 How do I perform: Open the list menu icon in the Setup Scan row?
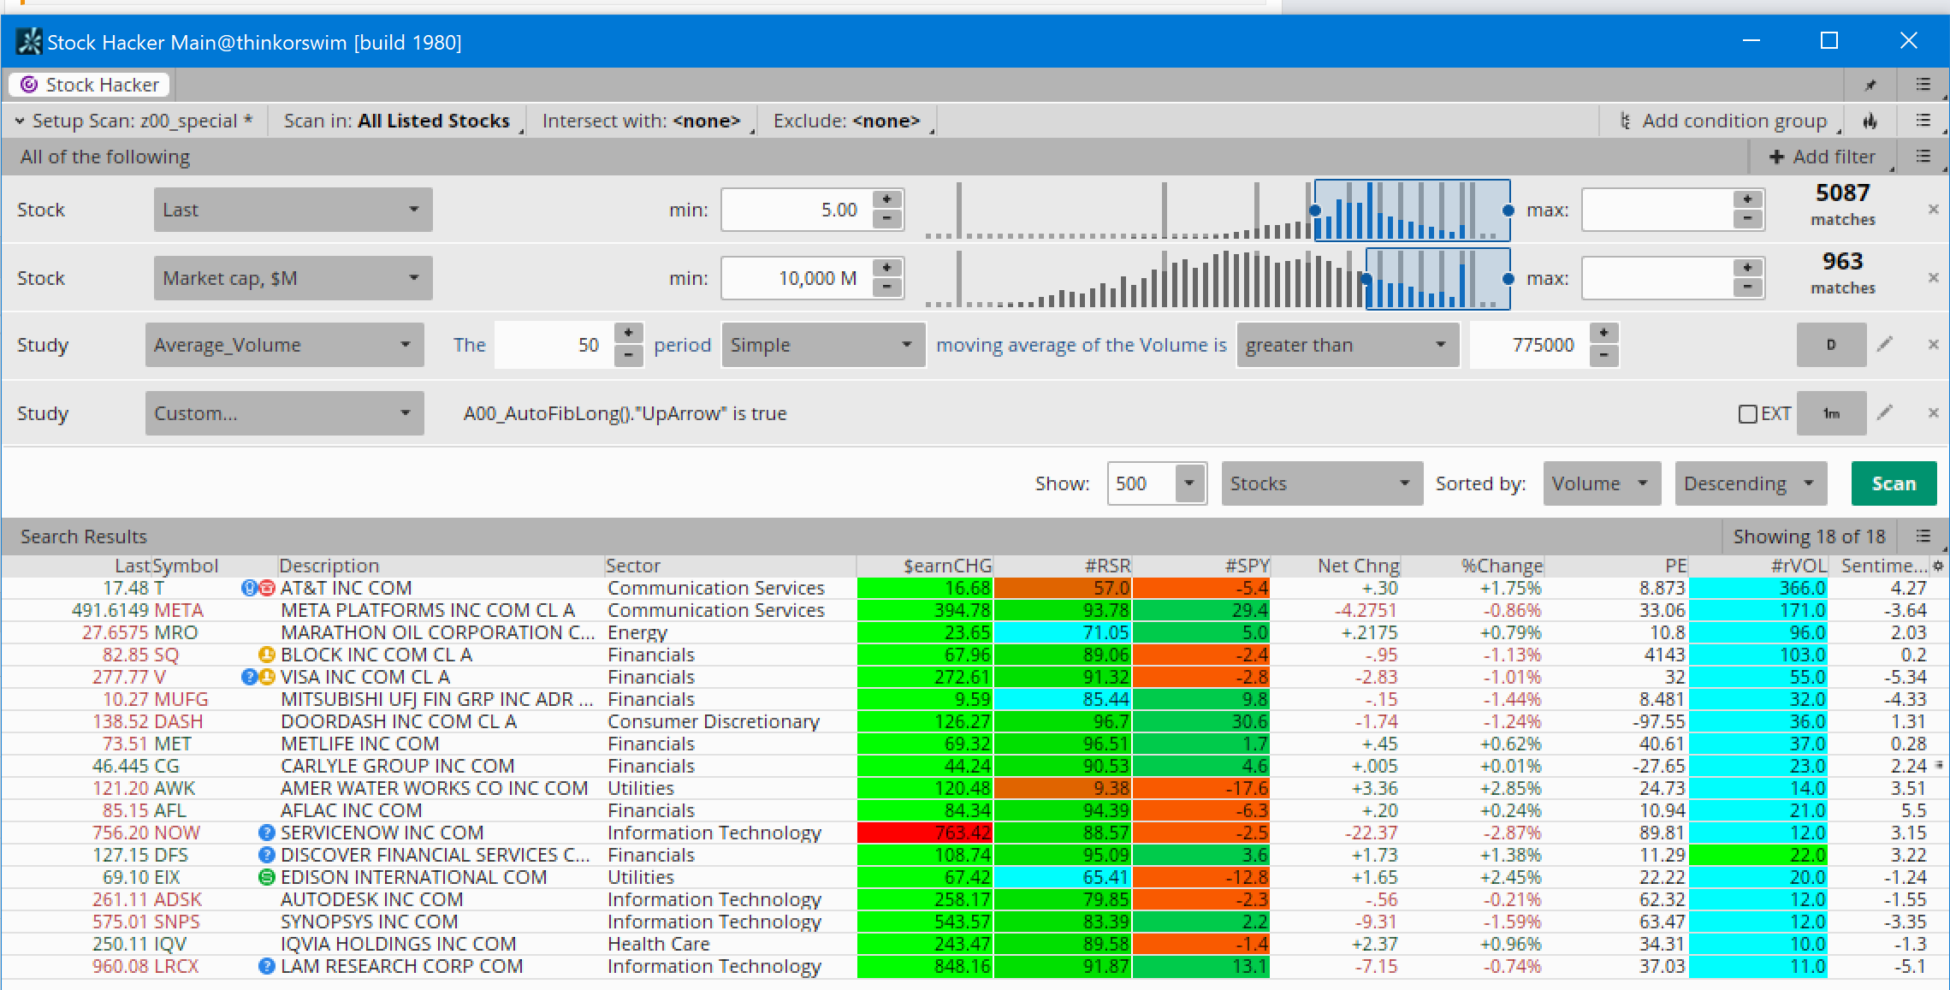click(1923, 121)
